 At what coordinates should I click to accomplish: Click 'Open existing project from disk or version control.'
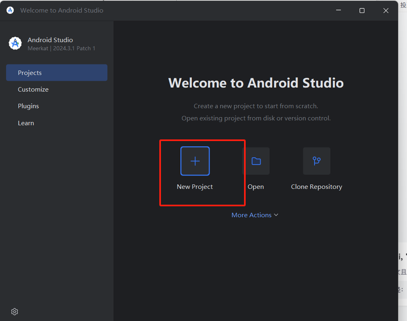(256, 118)
